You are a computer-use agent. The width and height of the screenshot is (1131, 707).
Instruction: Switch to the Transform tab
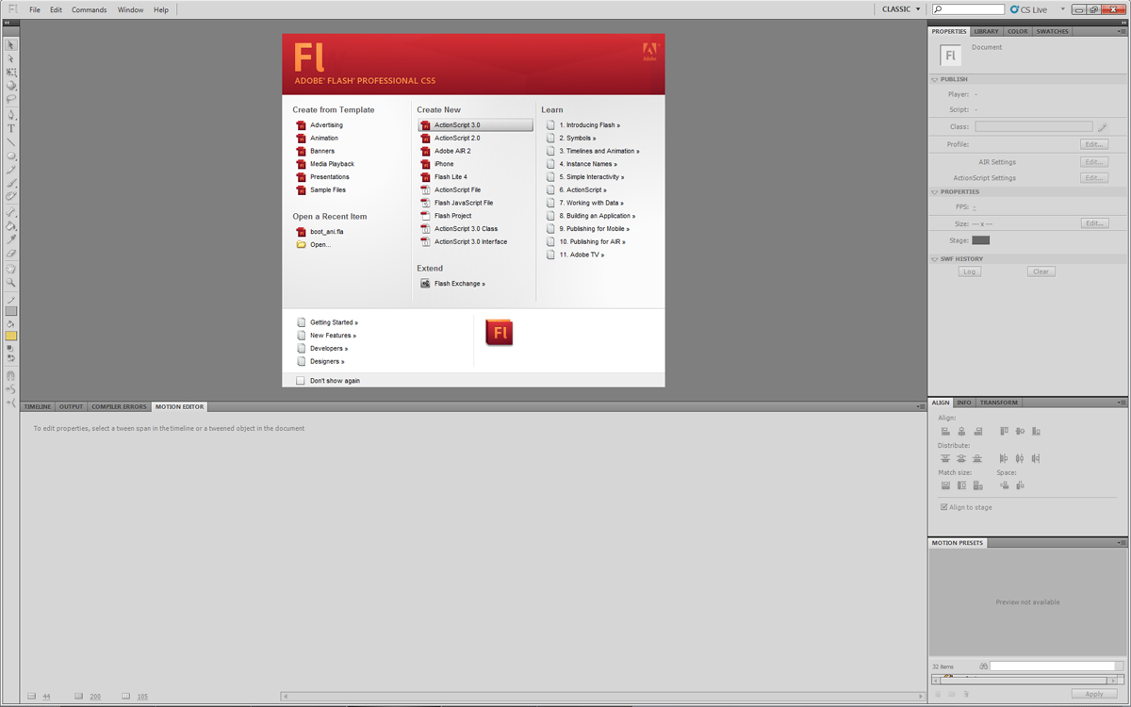click(998, 403)
